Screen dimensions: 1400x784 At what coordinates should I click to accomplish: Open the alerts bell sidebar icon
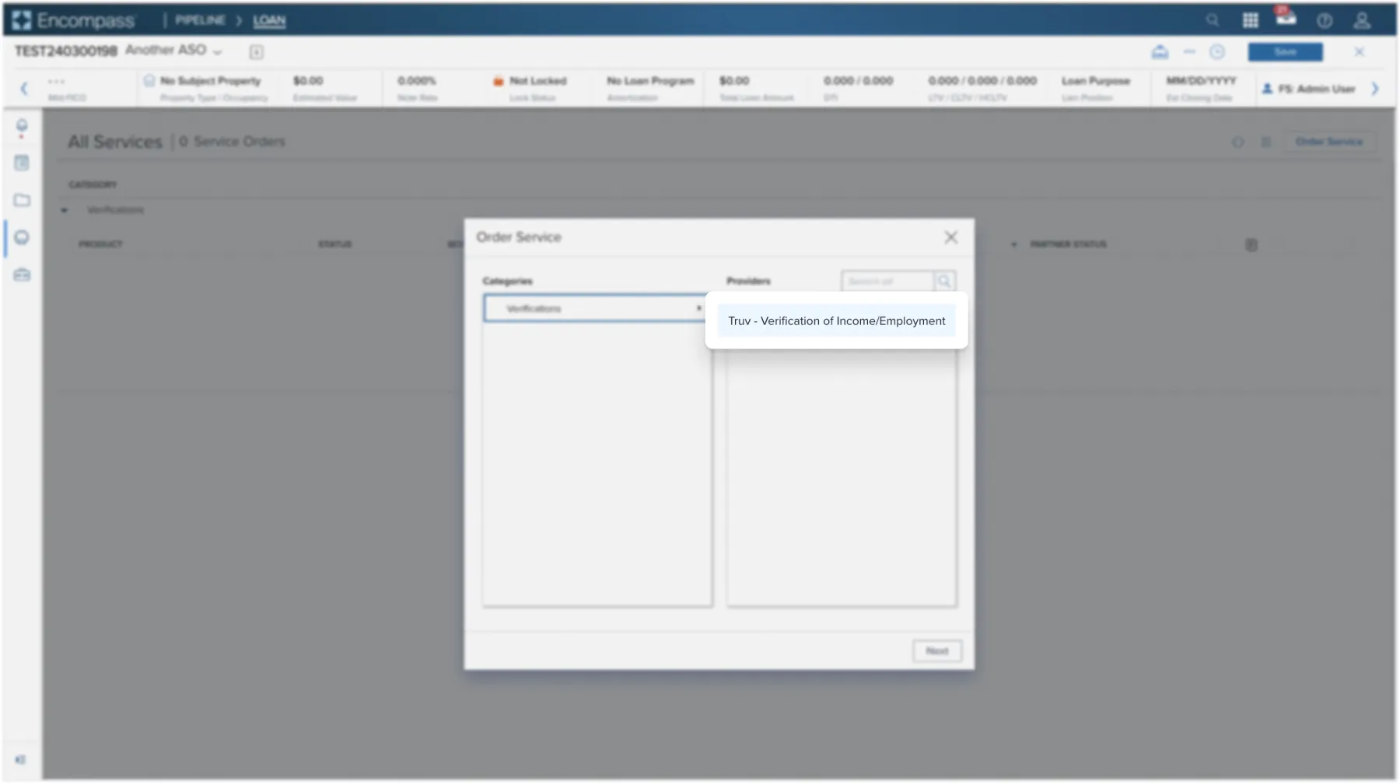[x=22, y=128]
